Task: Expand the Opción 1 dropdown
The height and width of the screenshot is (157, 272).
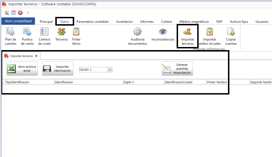Action: tap(110, 69)
